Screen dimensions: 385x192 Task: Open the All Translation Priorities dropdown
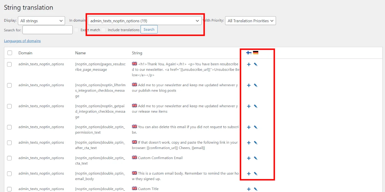(250, 21)
